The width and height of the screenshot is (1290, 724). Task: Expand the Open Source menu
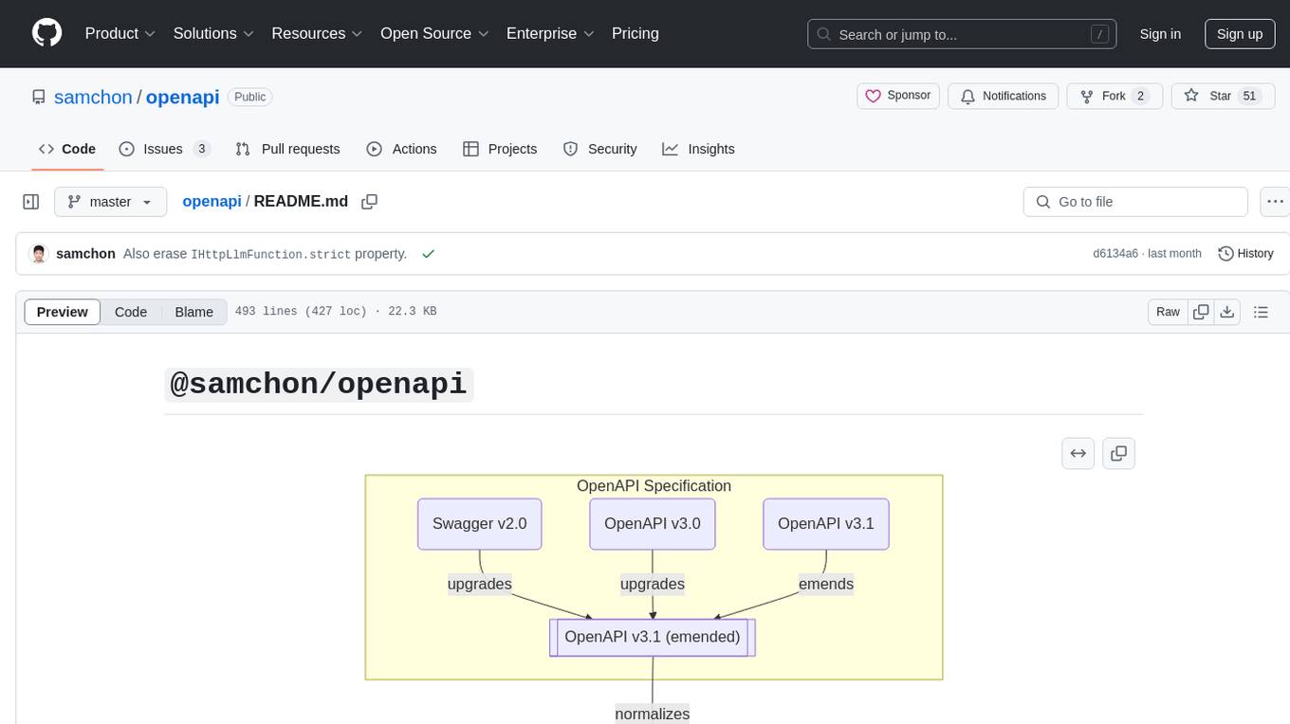click(433, 33)
